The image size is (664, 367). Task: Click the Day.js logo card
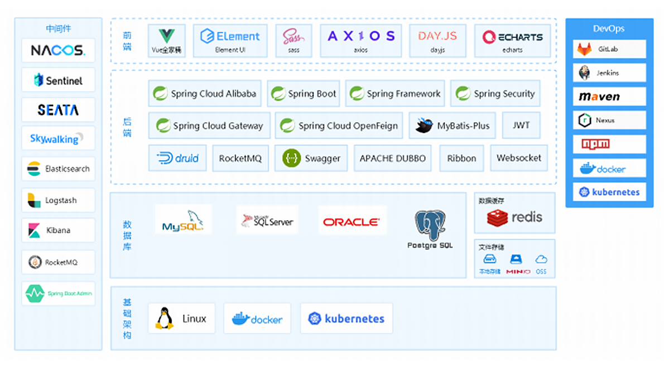[437, 41]
